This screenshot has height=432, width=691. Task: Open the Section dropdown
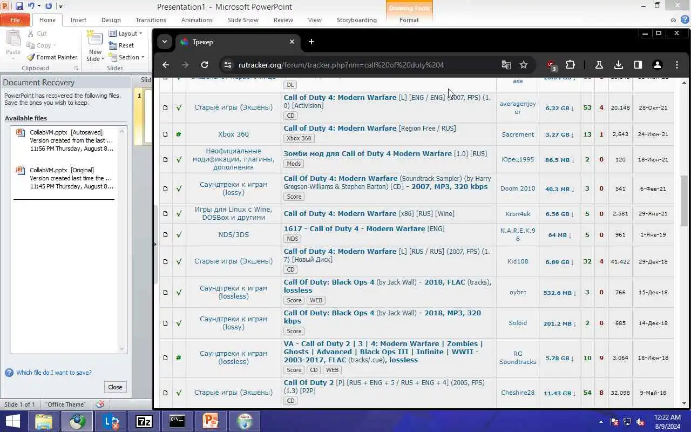click(x=127, y=57)
